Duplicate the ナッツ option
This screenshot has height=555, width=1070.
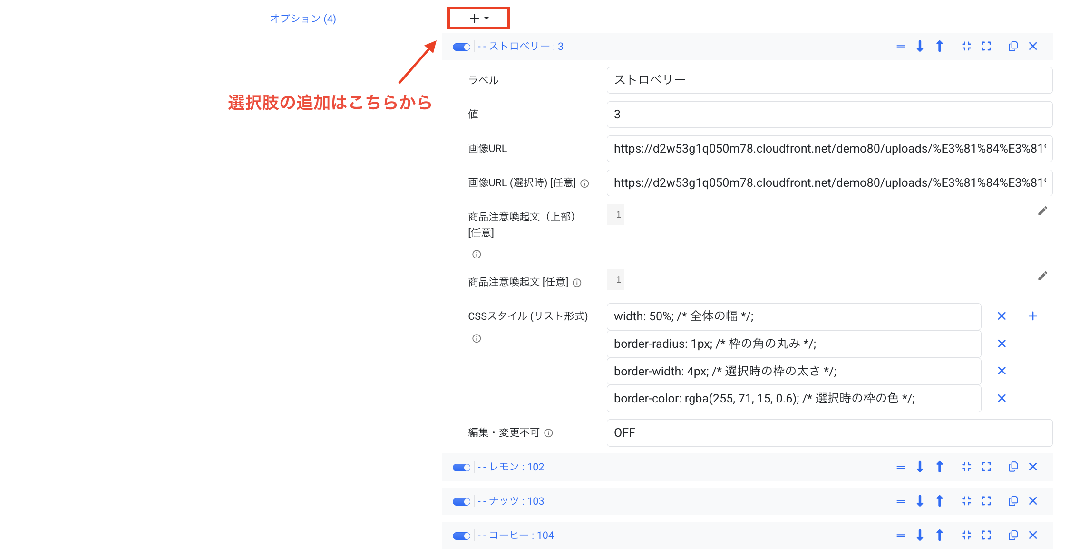point(1013,501)
